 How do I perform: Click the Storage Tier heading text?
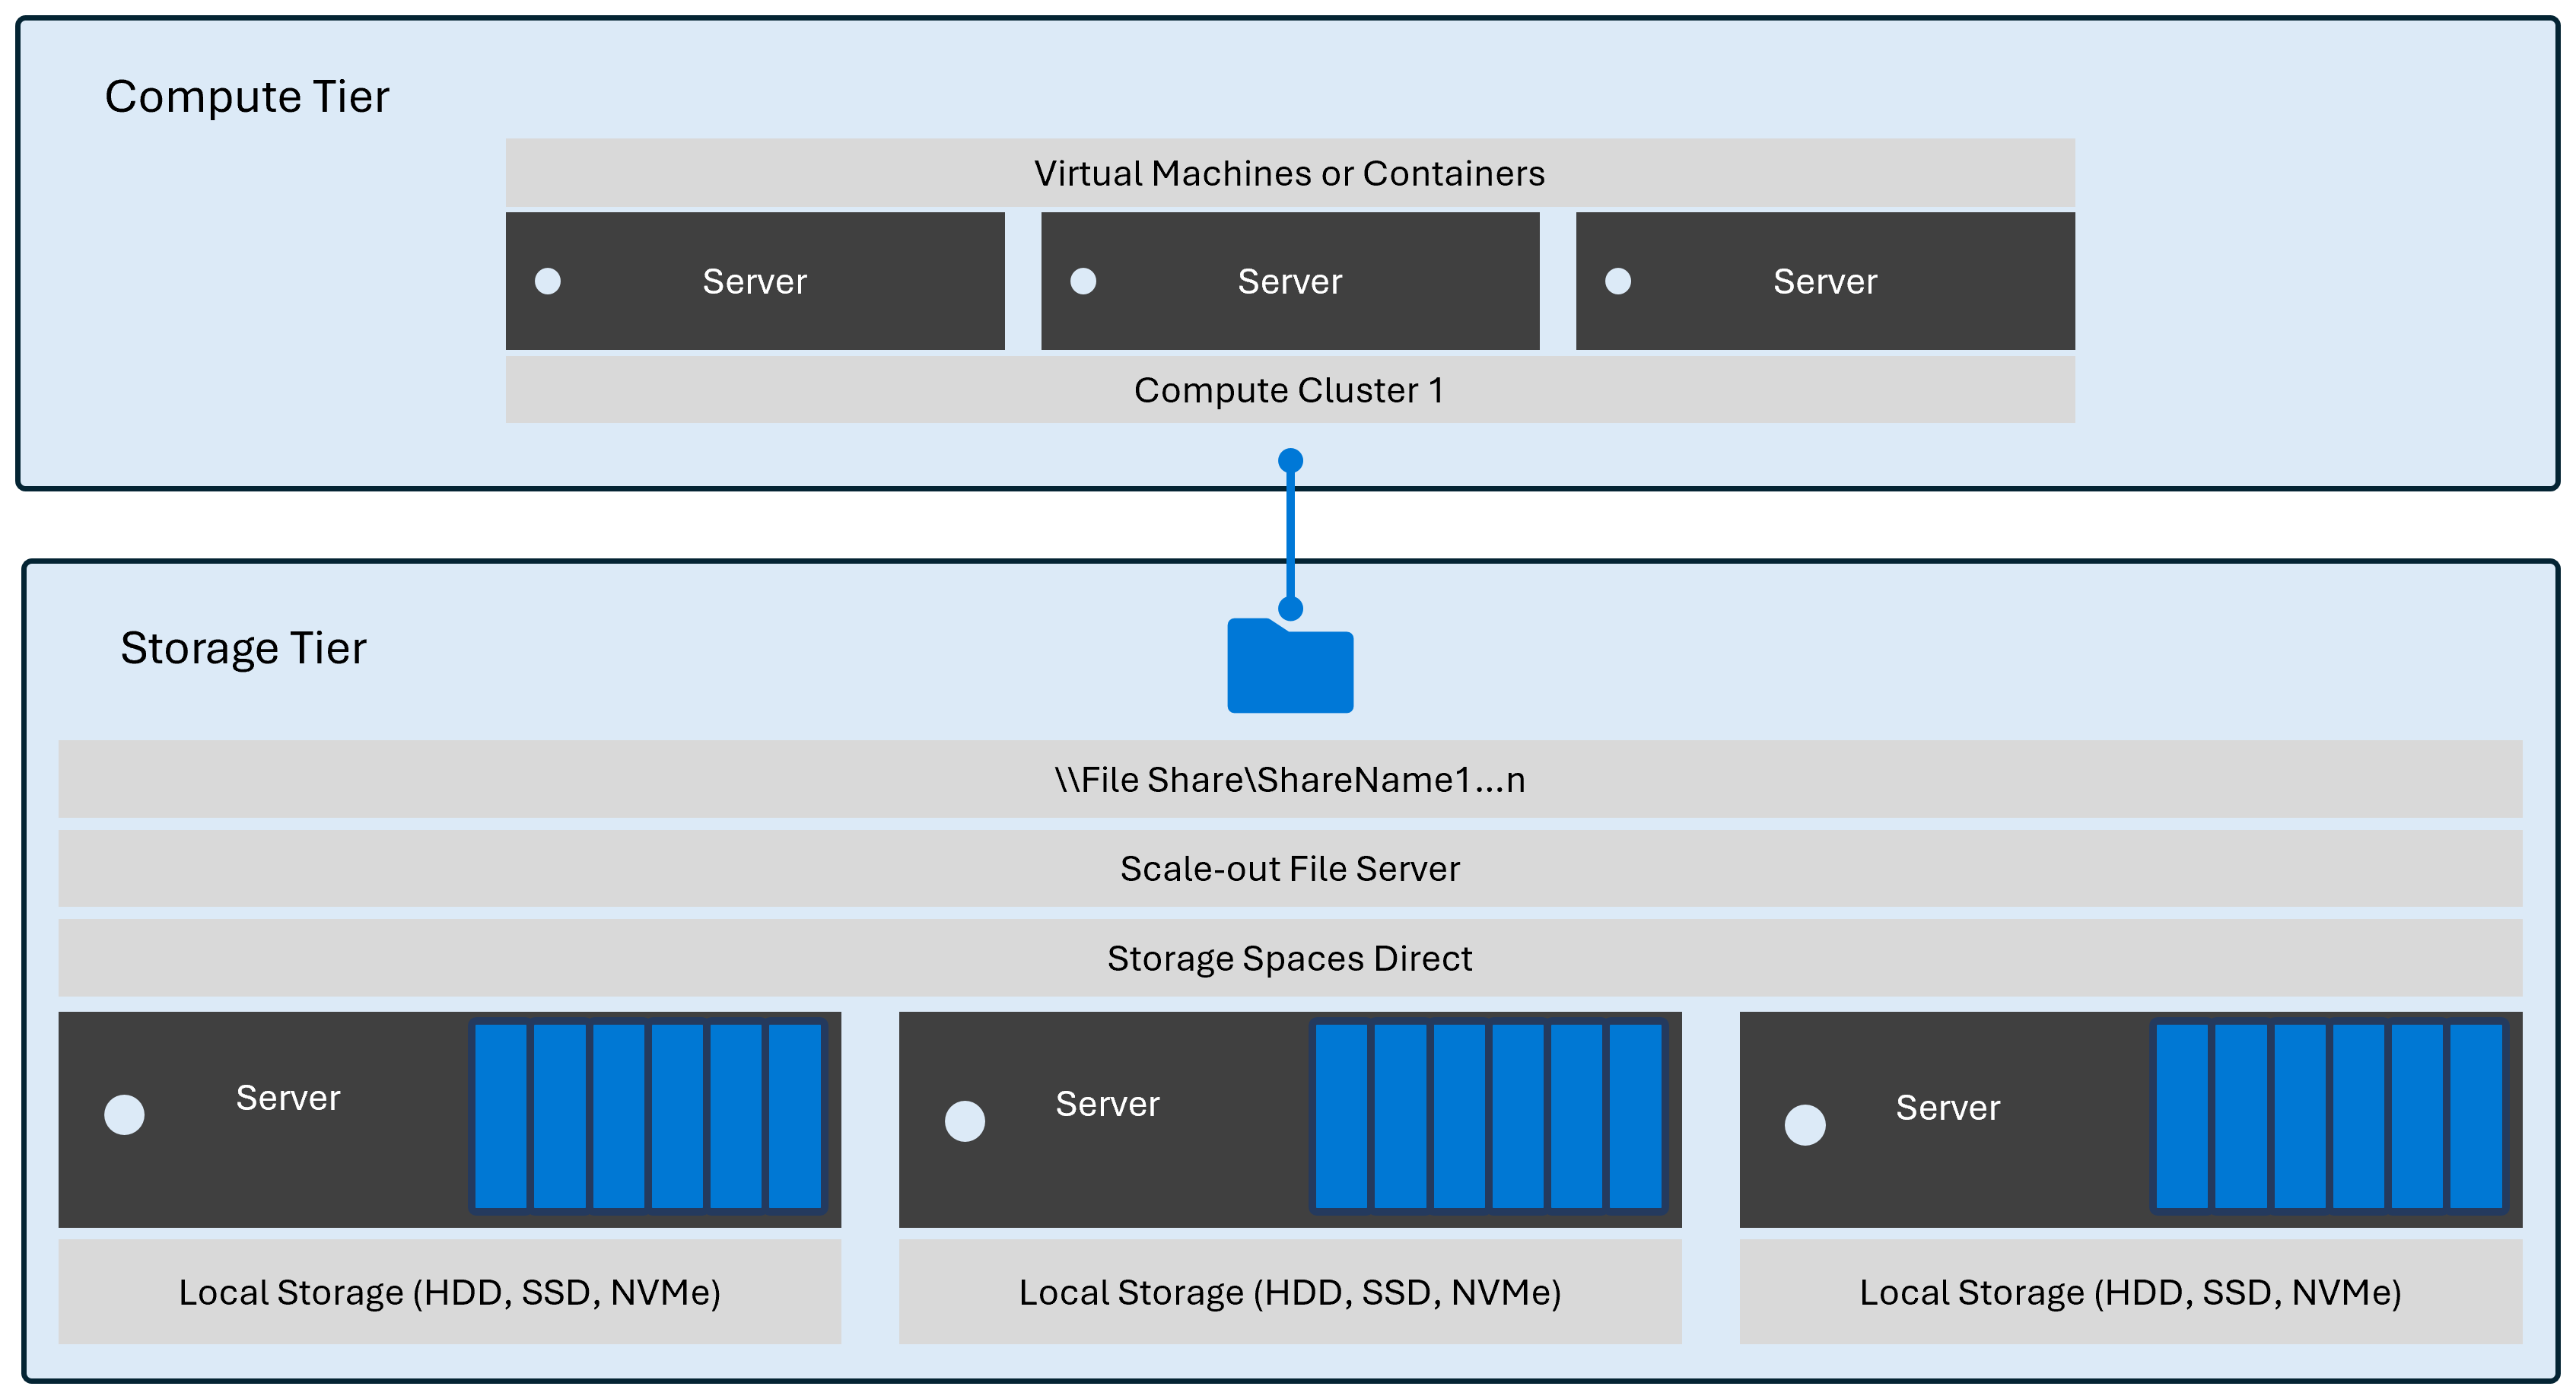(243, 648)
